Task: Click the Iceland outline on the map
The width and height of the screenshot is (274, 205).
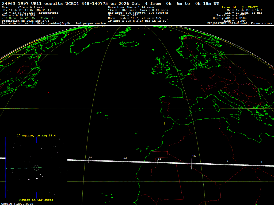Action: [x=129, y=44]
